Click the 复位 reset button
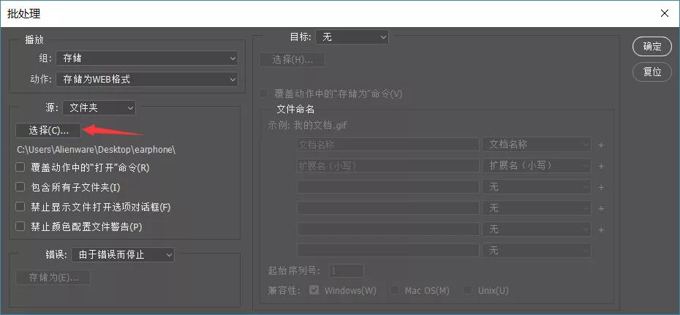Viewport: 680px width, 315px height. coord(651,72)
